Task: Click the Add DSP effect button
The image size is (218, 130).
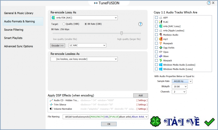Action: [x=141, y=95]
